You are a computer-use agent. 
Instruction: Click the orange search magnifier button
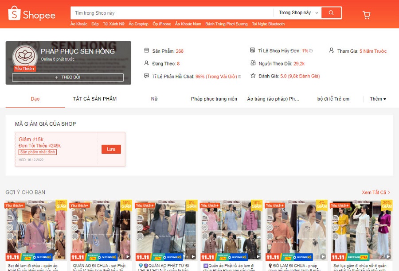coord(331,13)
